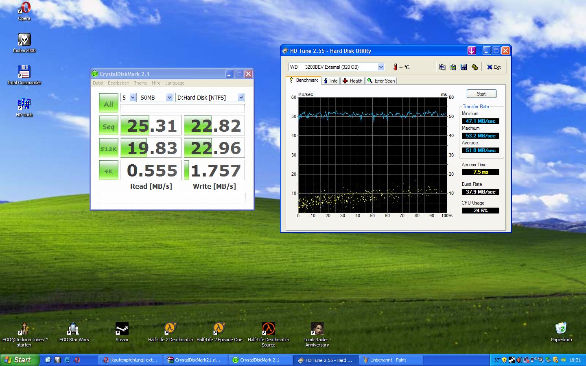Open WD 3200BEV External drive dropdown

point(381,67)
